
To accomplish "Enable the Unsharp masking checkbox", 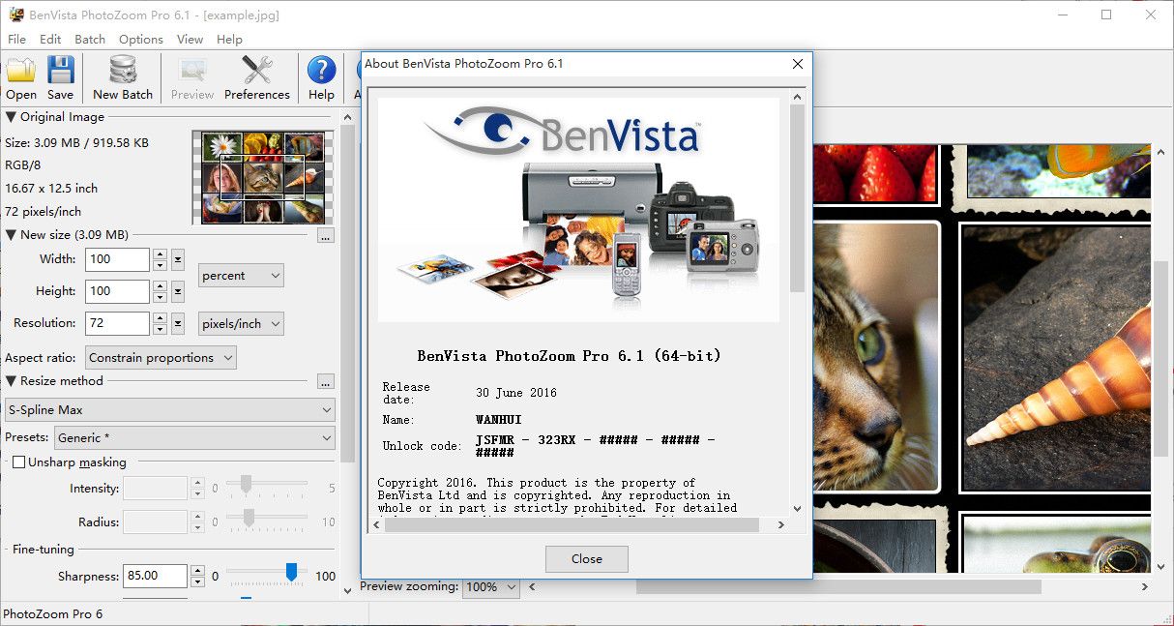I will 18,462.
